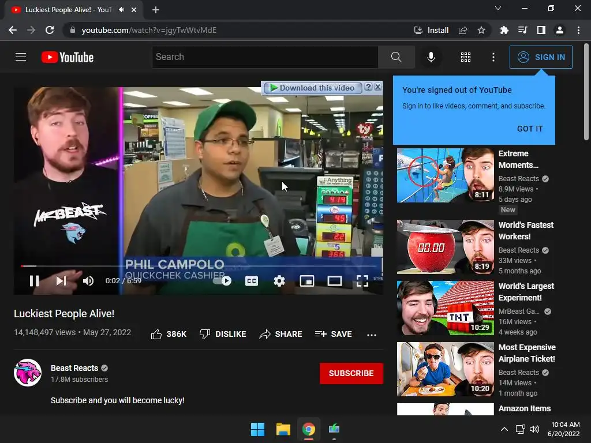Open Chrome profile menu
591x443 pixels.
[560, 30]
